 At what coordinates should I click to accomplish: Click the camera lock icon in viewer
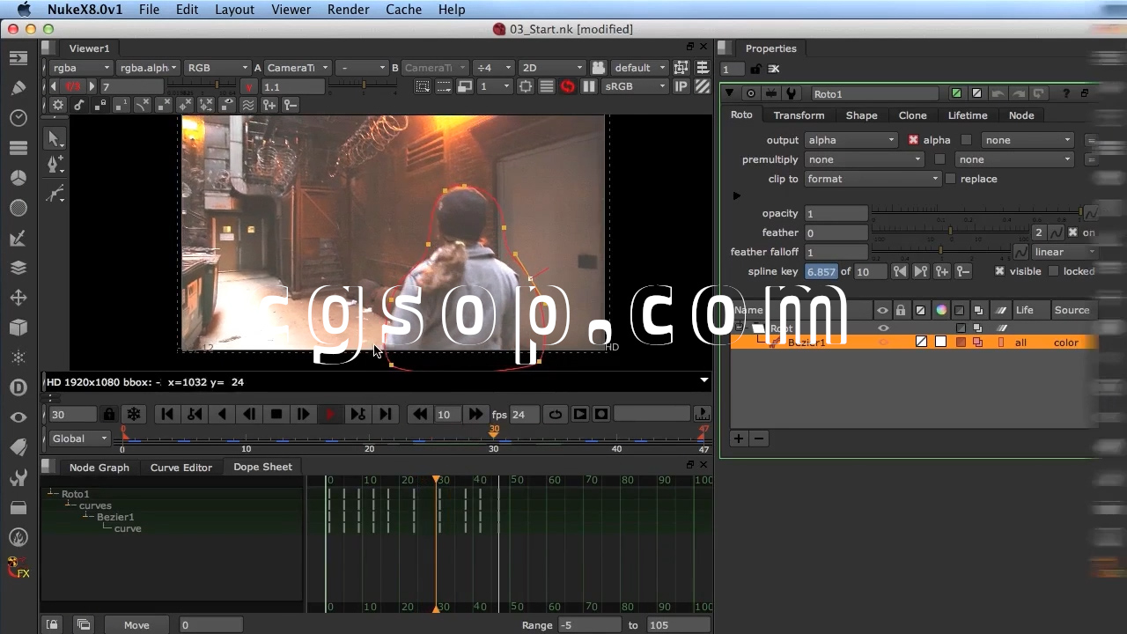(599, 68)
